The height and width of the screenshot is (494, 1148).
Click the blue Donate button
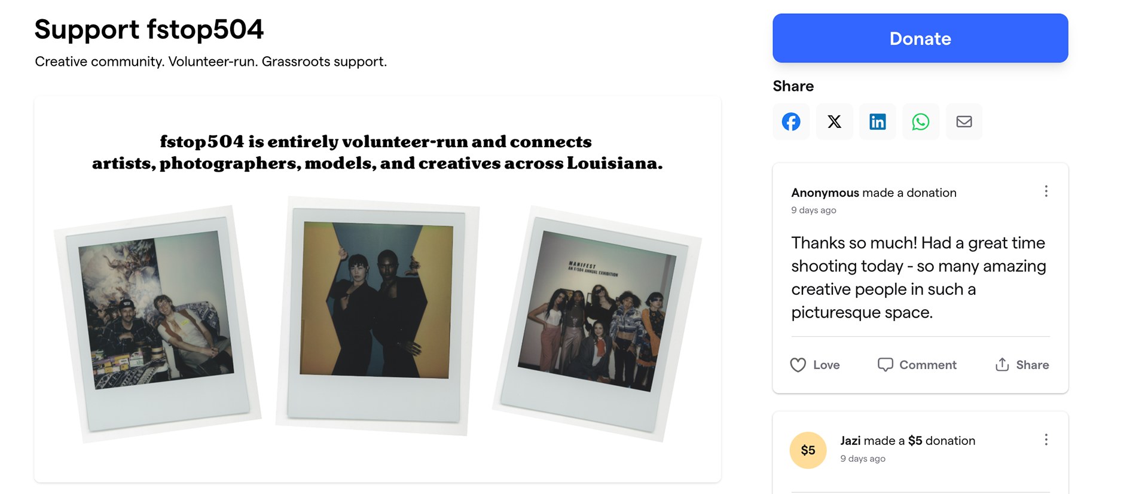pyautogui.click(x=920, y=38)
